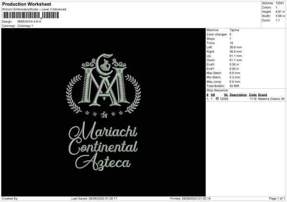
Task: Click the Machine value Tajima
Action: (234, 30)
